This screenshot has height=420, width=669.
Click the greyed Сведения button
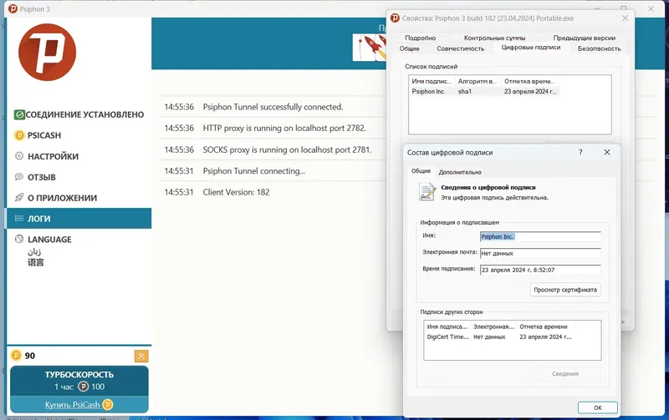pos(565,373)
